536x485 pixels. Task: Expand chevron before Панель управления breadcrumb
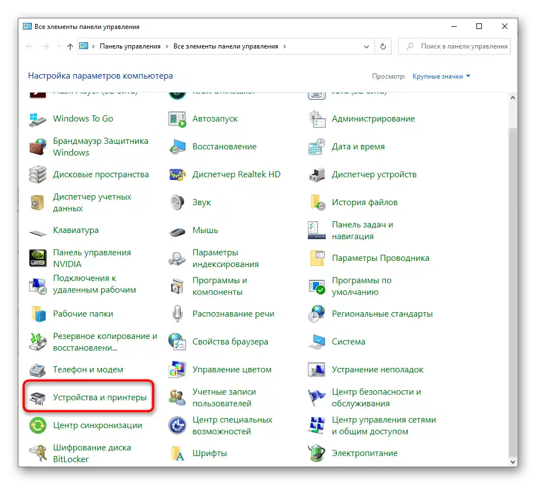click(x=93, y=46)
